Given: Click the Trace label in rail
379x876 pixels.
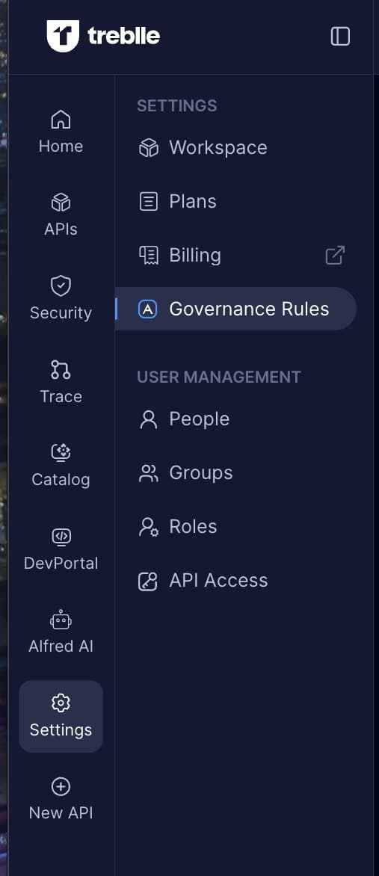Looking at the screenshot, I should (61, 397).
